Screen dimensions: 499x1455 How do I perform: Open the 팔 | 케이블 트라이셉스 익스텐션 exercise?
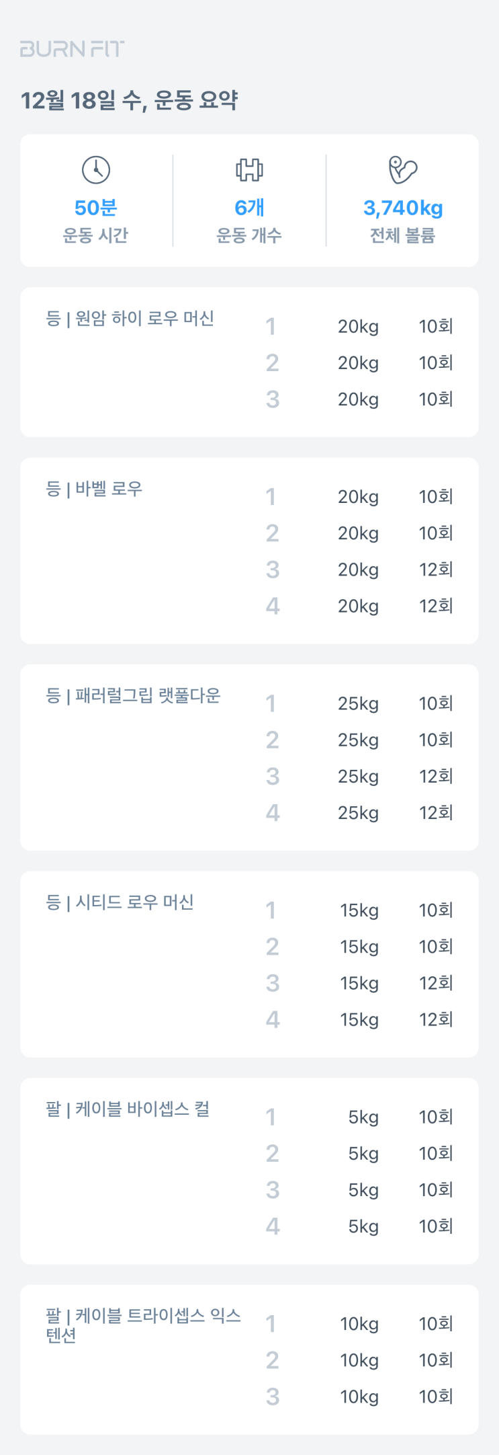tap(143, 1325)
